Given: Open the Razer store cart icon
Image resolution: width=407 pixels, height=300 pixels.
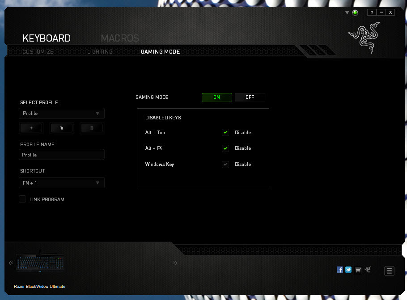Looking at the screenshot, I should [358, 270].
